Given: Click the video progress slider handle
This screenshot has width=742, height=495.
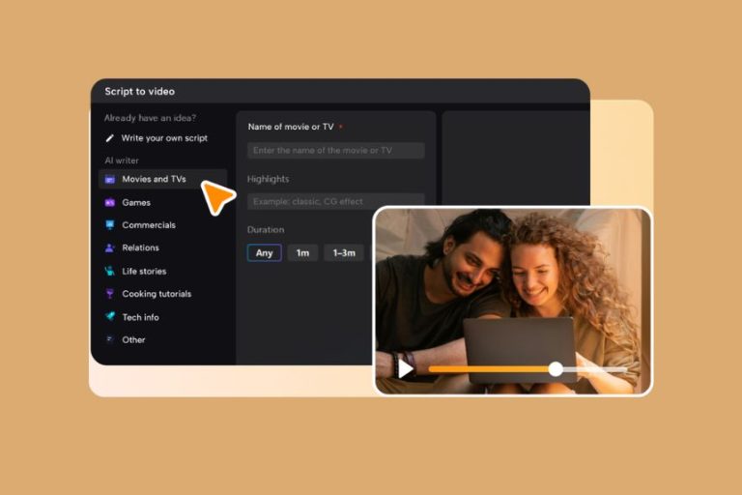Looking at the screenshot, I should (556, 368).
